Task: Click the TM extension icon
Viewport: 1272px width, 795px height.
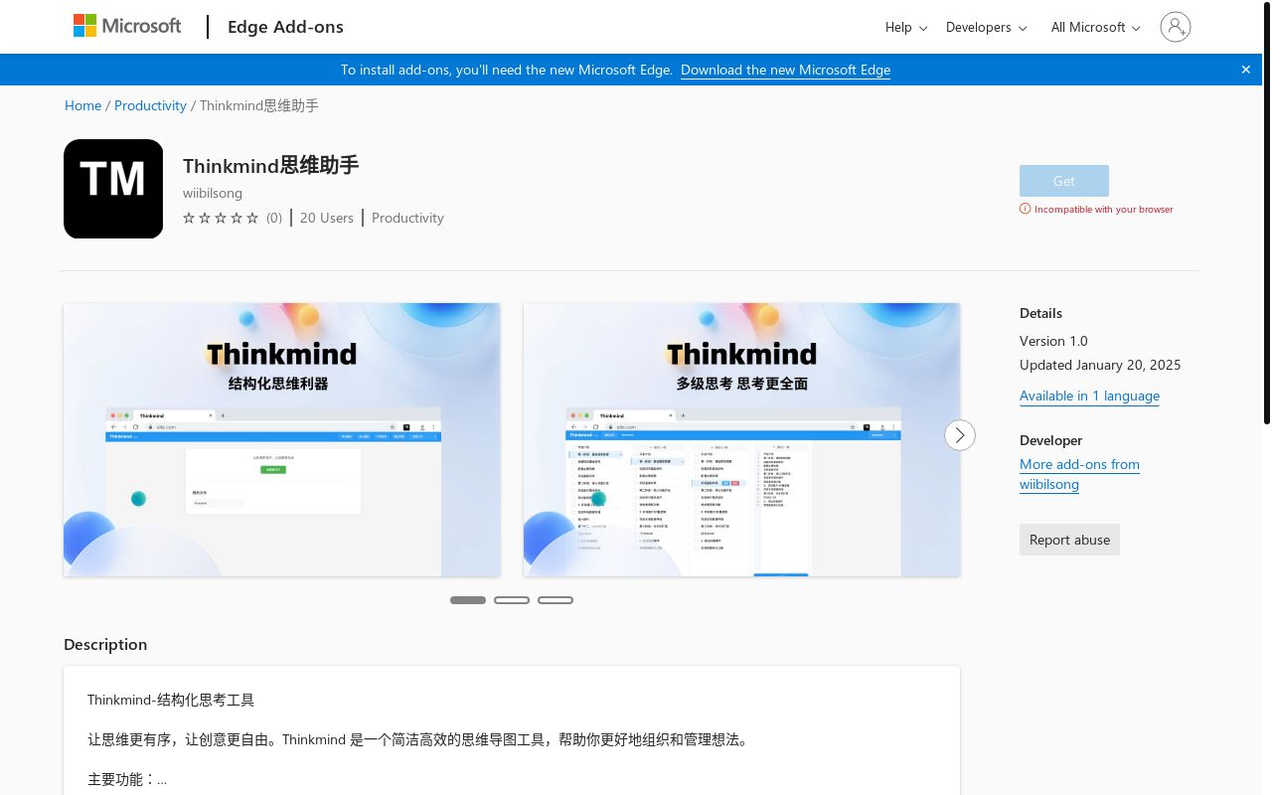Action: click(x=112, y=188)
